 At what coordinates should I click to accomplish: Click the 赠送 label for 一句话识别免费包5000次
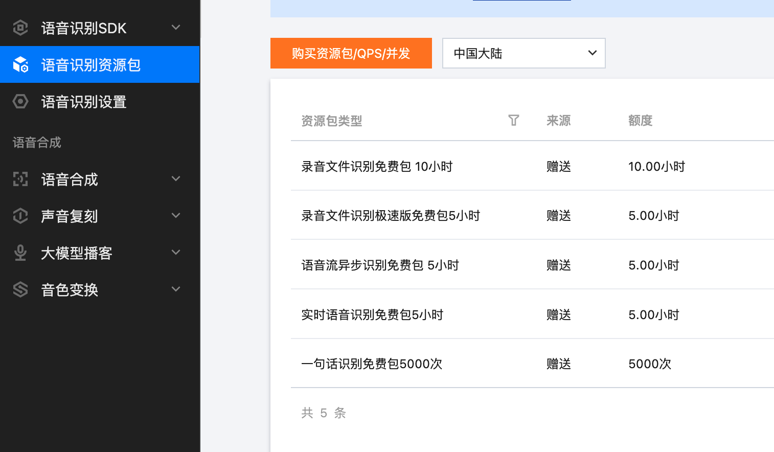tap(559, 364)
